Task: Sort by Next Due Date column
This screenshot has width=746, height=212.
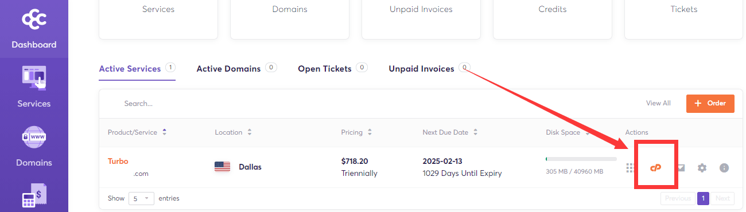Action: pos(450,132)
